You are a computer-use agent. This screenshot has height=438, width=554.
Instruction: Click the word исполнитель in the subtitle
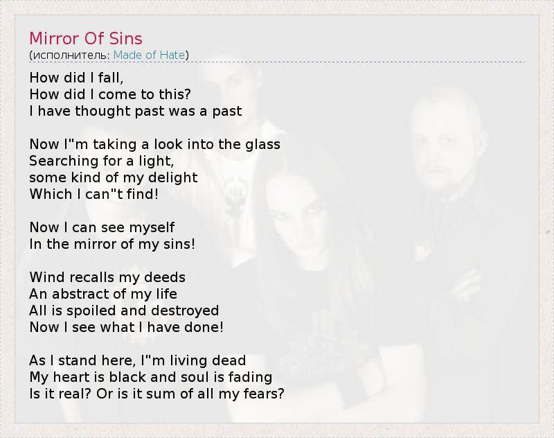pos(70,55)
